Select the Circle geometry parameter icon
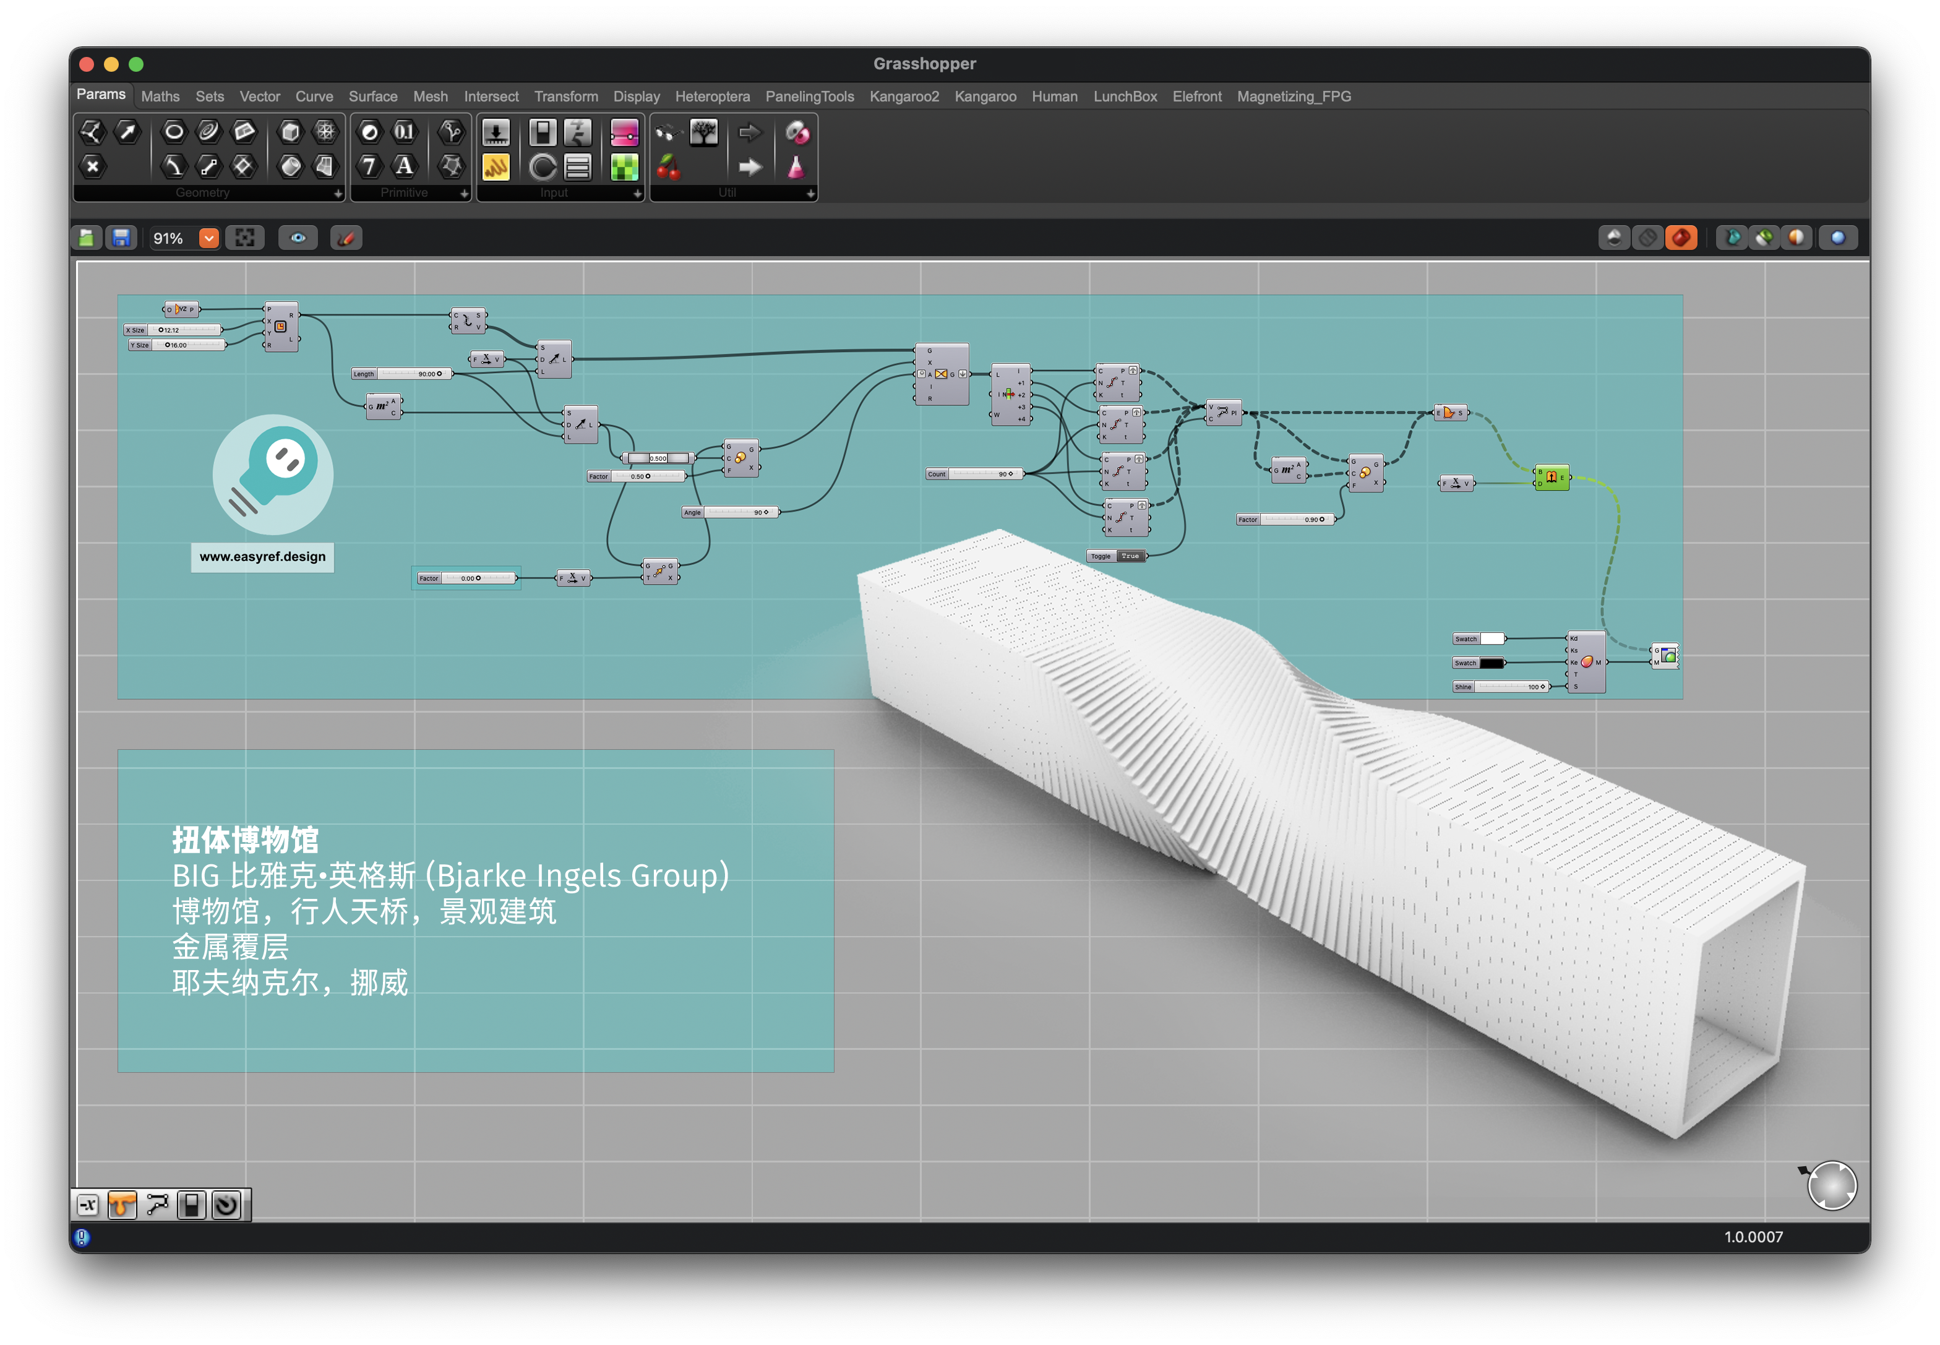The height and width of the screenshot is (1345, 1940). [x=174, y=131]
